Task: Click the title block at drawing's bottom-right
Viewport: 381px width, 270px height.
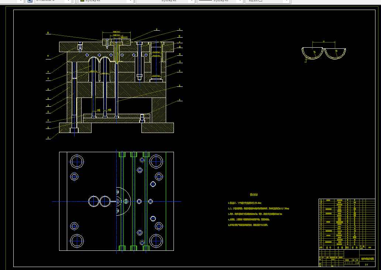Action: pos(347,258)
